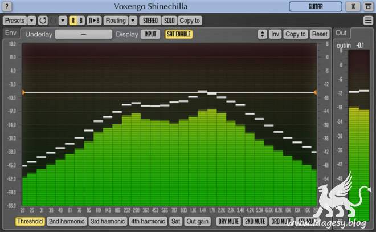Click the Env panel label
Screen dimensions: 376x232
(11, 33)
